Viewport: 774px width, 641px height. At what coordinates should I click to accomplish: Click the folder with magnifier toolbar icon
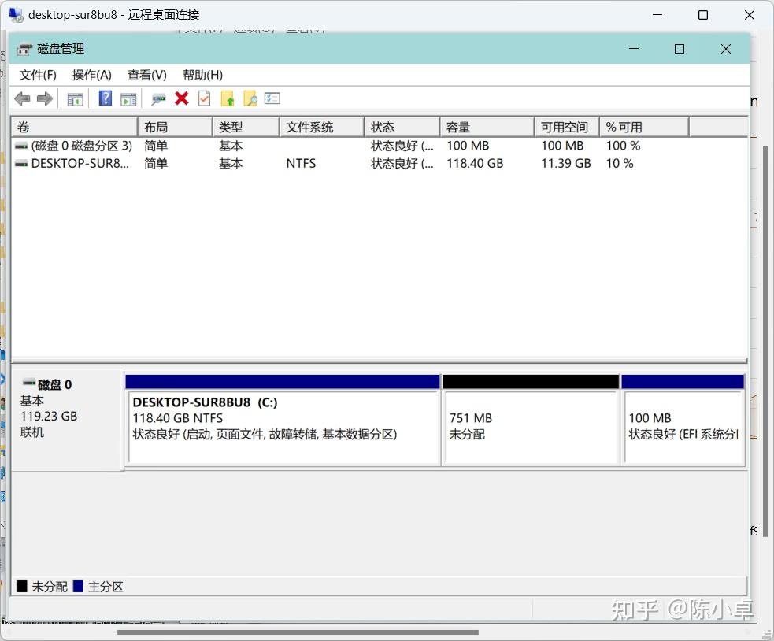(x=251, y=98)
